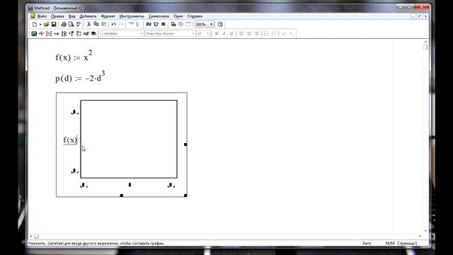Click the Insert Unit icon
The width and height of the screenshot is (453, 255).
tap(156, 24)
